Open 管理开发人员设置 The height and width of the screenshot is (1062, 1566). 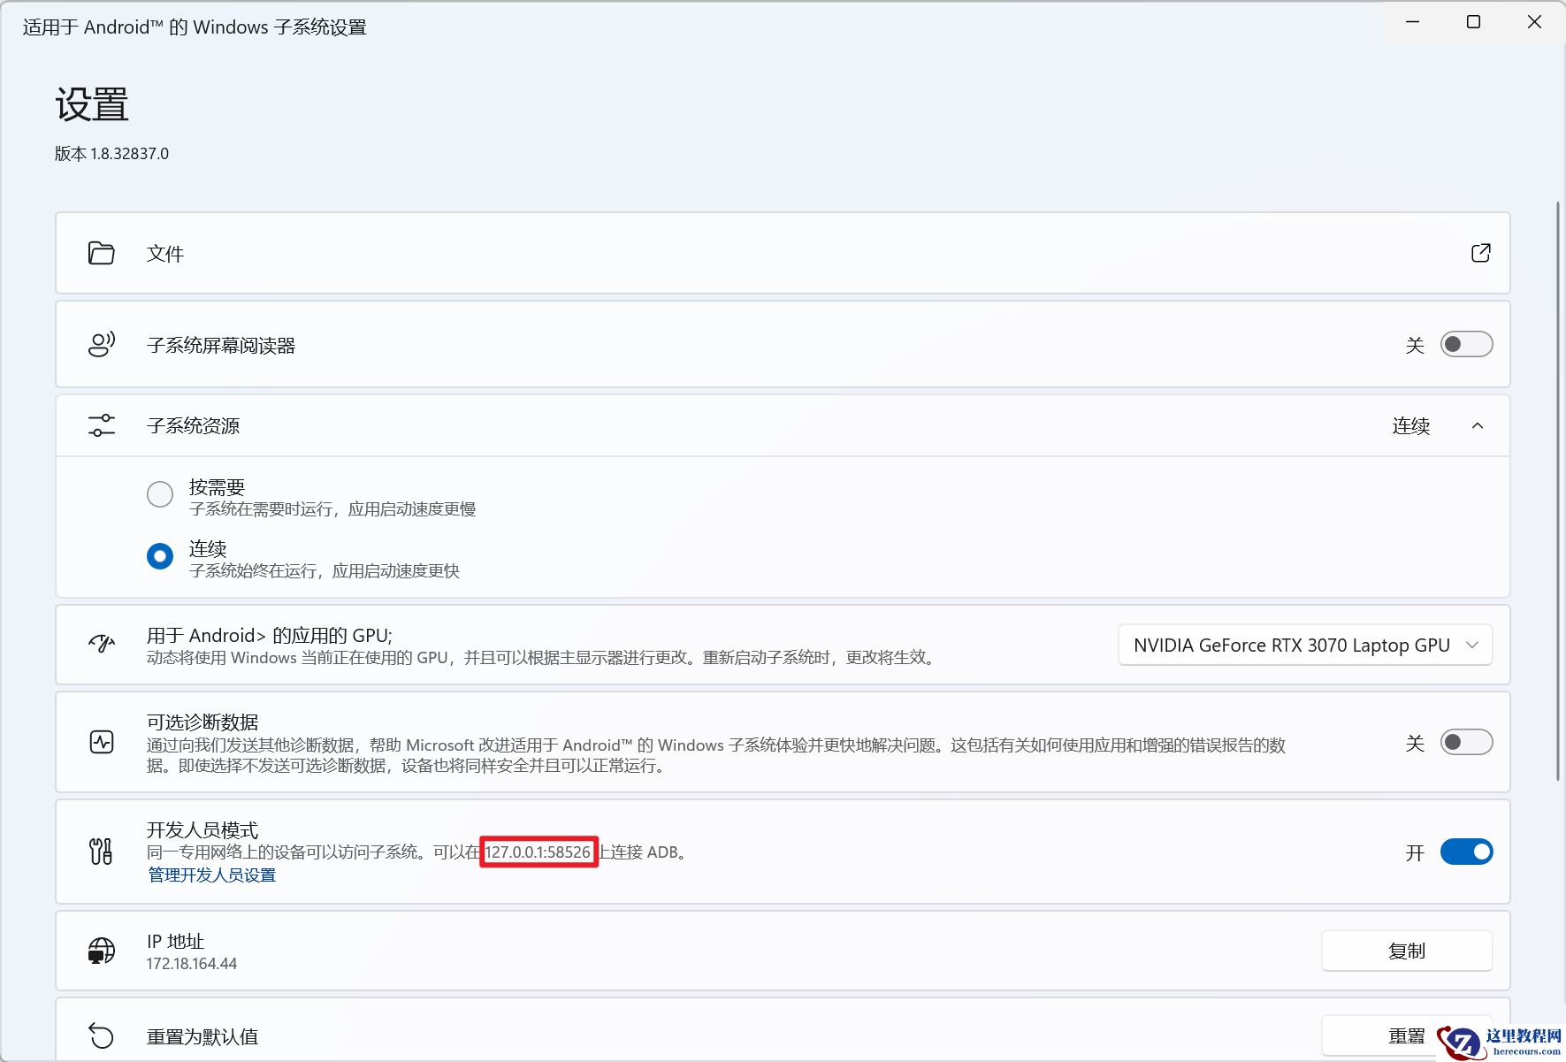(x=210, y=875)
